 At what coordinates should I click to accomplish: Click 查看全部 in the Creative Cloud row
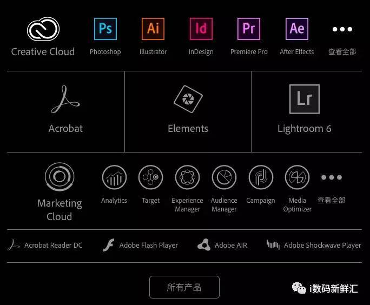click(x=342, y=52)
